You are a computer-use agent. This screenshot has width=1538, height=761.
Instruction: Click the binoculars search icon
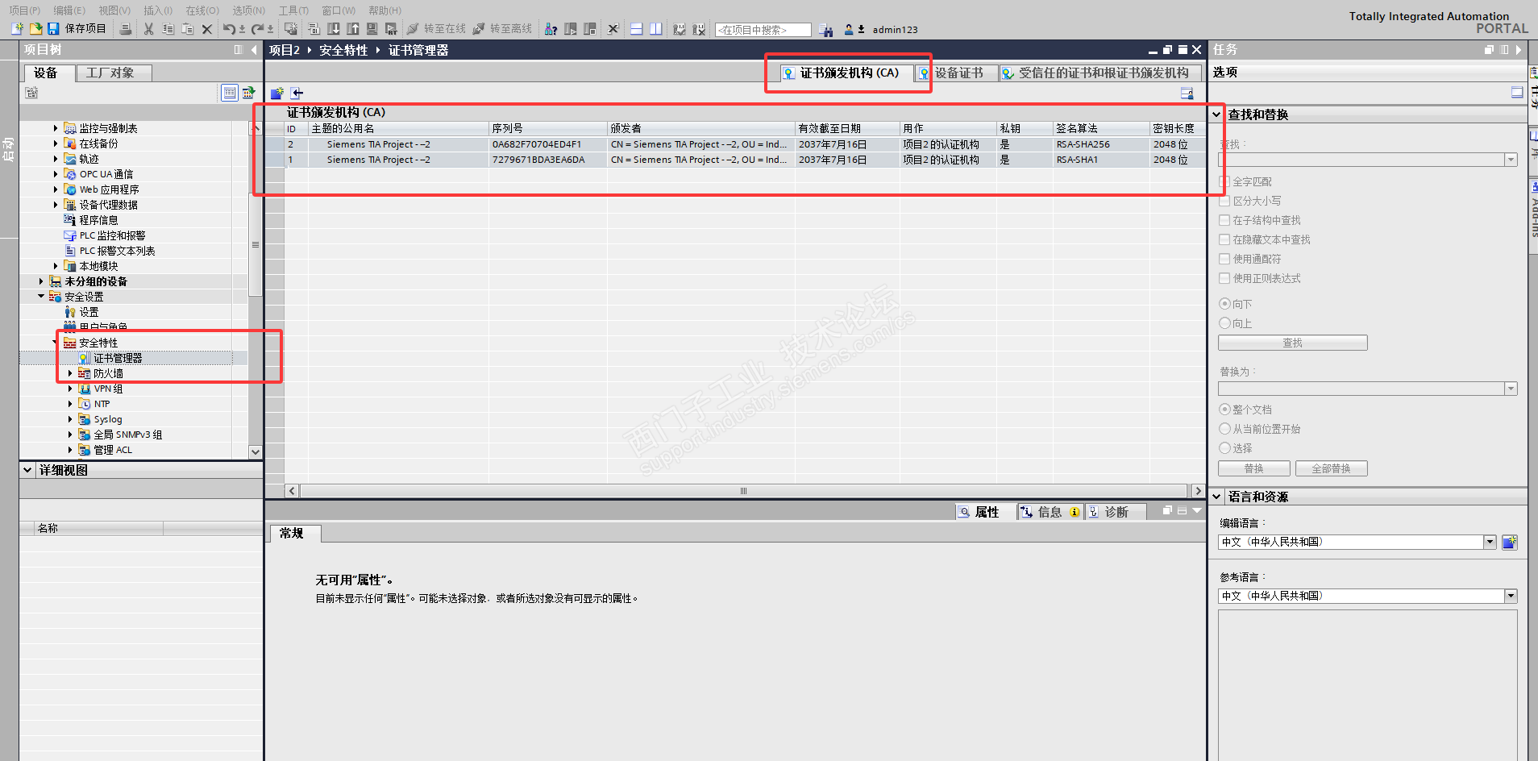tap(826, 30)
